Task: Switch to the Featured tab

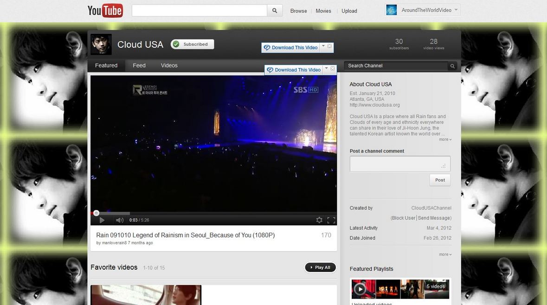Action: coord(106,65)
